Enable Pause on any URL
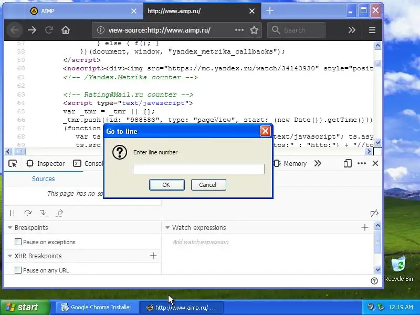Screen dimensions: 420x315 click(x=18, y=270)
